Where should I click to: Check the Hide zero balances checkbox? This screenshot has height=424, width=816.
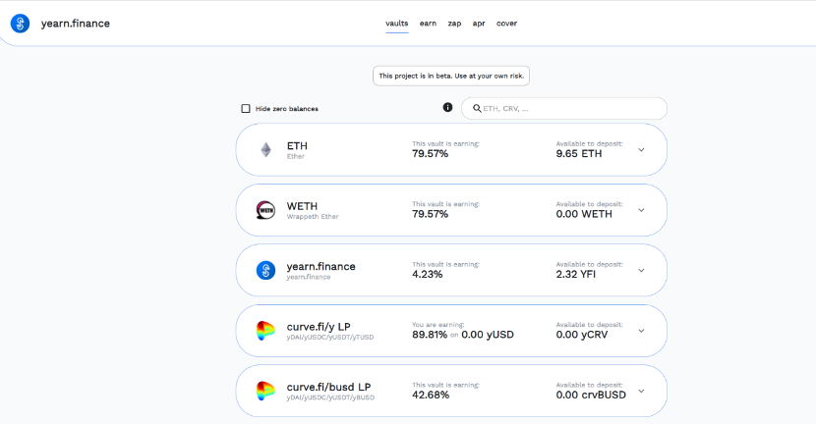point(246,109)
